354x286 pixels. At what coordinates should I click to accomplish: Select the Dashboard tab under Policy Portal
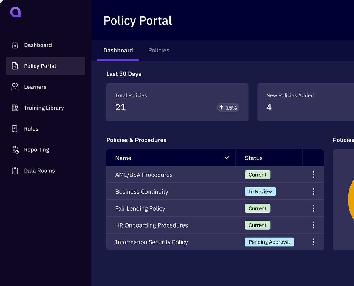(118, 50)
